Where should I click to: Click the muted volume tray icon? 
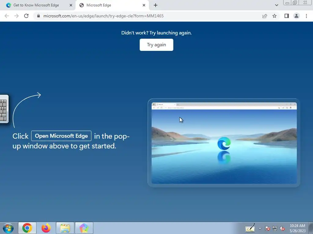click(282, 228)
